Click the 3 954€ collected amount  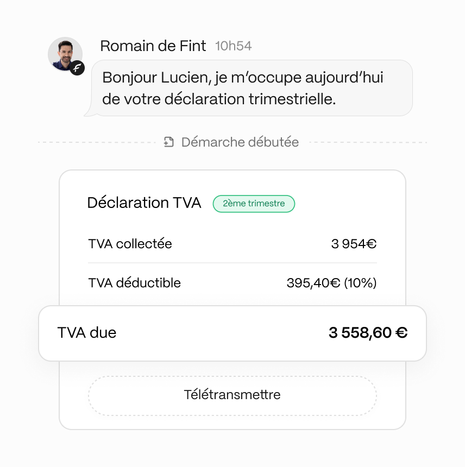pos(354,244)
